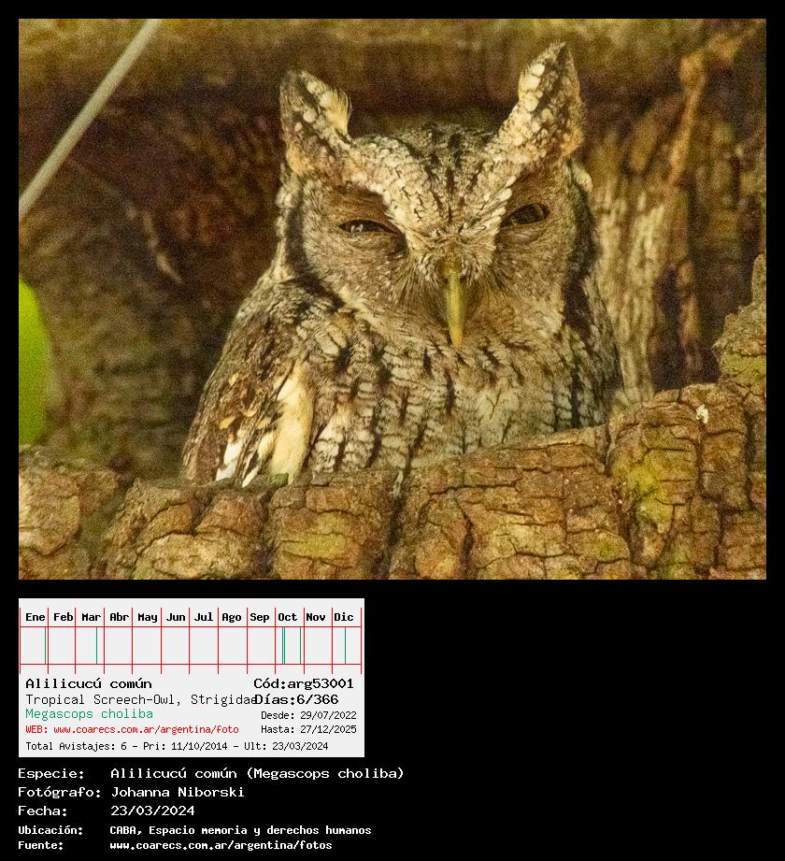
Task: Click the green sighting bar under Dic
Action: pos(345,645)
